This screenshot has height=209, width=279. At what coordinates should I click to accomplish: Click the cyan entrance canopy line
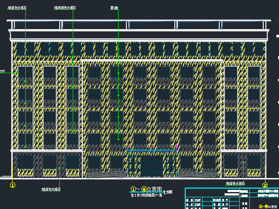tap(152, 150)
